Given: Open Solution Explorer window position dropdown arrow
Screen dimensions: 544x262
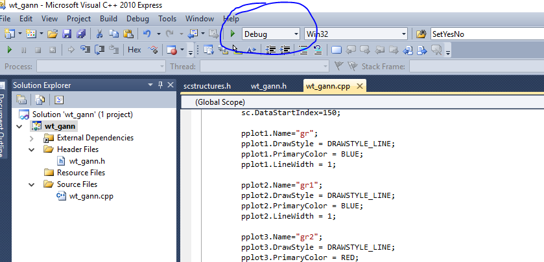Looking at the screenshot, I should click(150, 85).
